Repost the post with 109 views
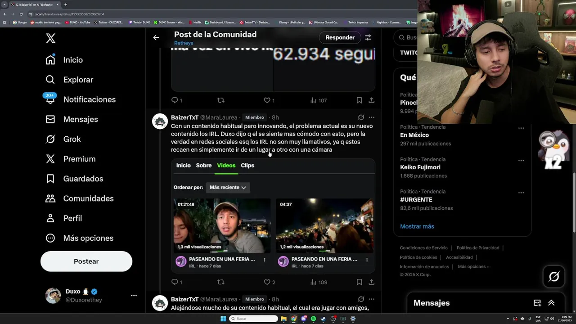 coord(220,282)
